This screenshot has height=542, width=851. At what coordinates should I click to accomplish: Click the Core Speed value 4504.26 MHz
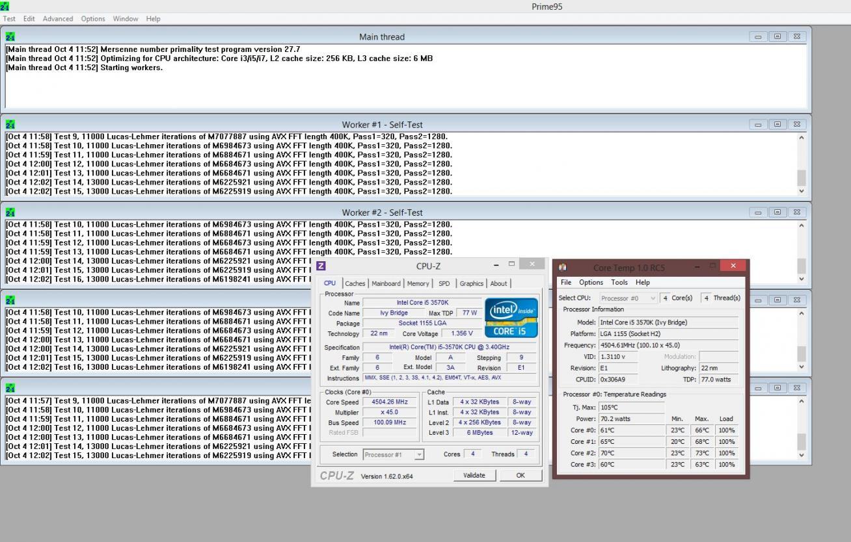(x=388, y=402)
